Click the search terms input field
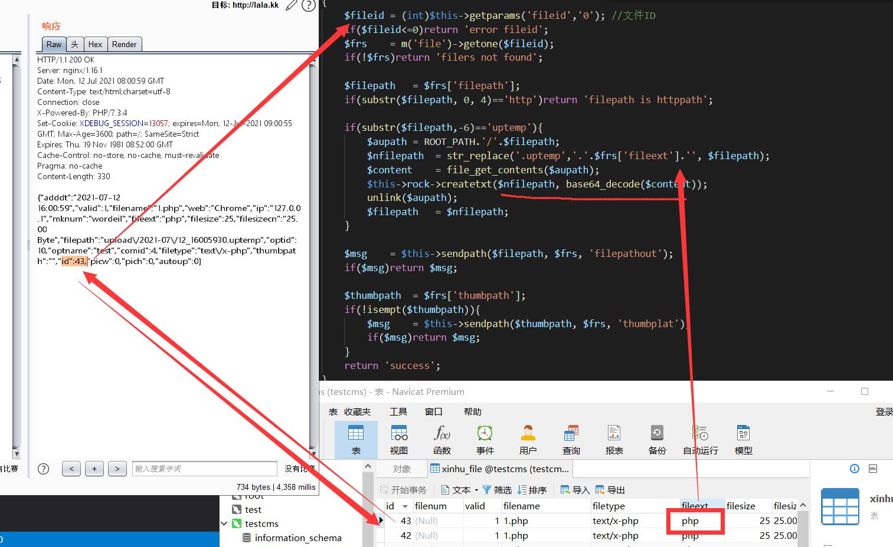893x547 pixels. click(205, 469)
